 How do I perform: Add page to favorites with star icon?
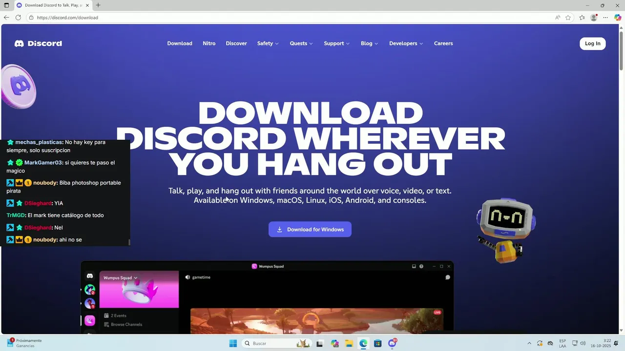coord(568,18)
